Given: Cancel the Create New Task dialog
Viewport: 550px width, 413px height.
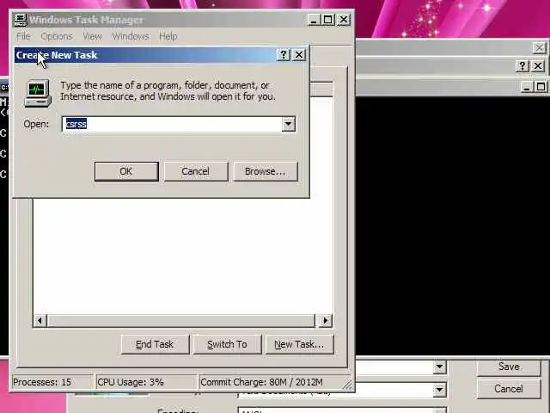Looking at the screenshot, I should [195, 171].
